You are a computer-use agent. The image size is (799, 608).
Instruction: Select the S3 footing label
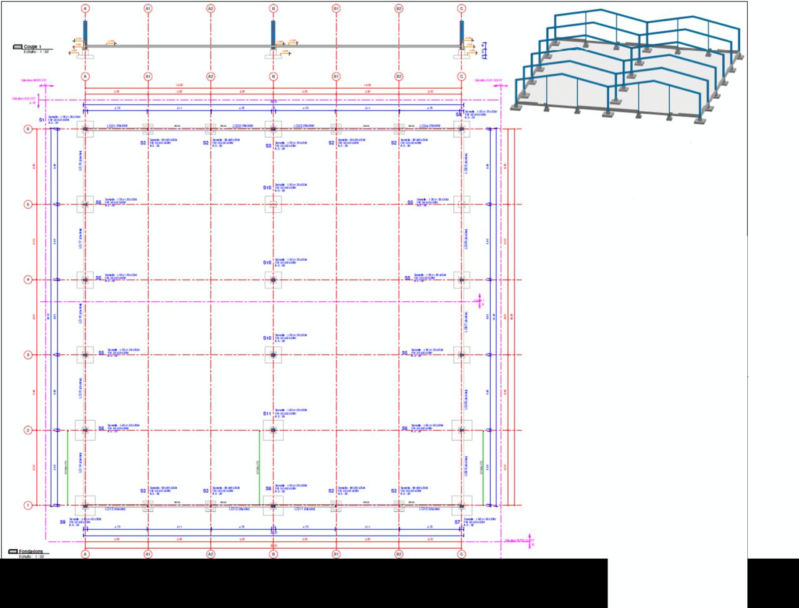(x=268, y=146)
